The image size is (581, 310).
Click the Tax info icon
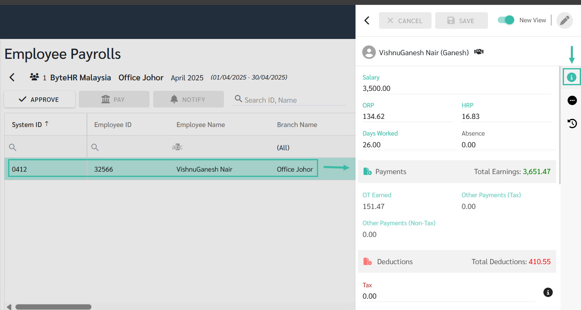point(548,292)
